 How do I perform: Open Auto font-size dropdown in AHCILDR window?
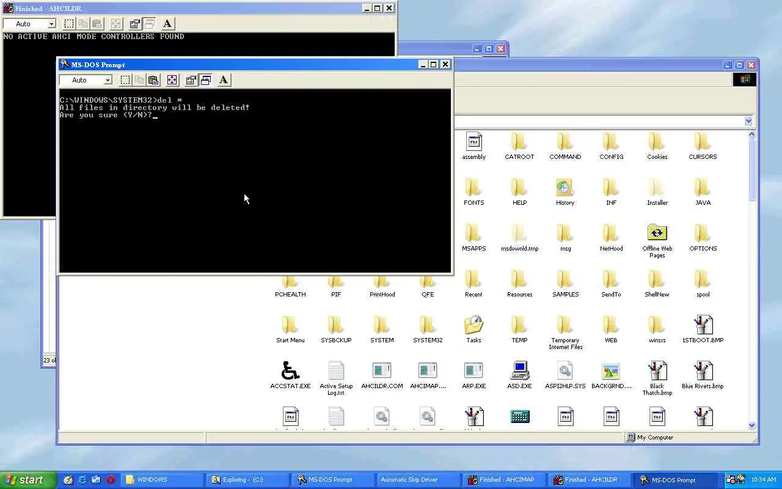51,24
